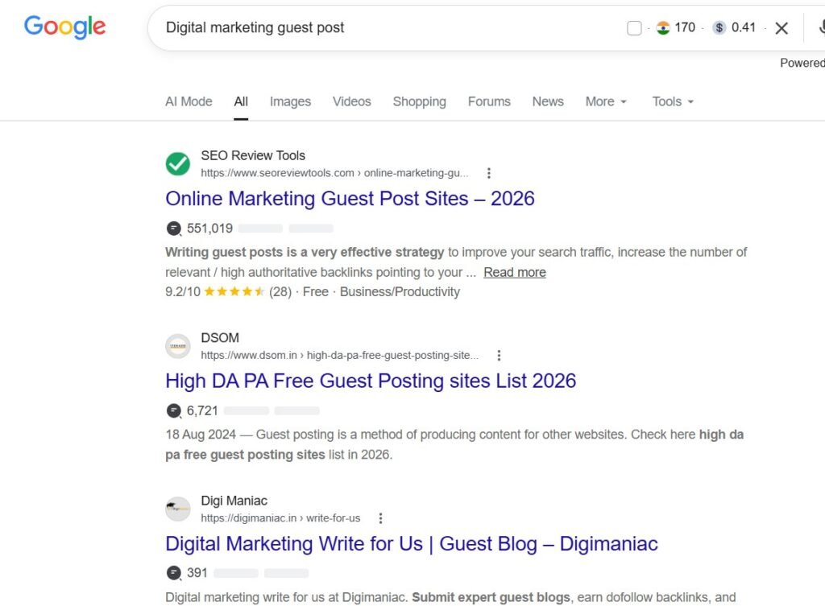Open the three-dot menu for SEO Review Tools result
Viewport: 825px width, 606px height.
click(x=489, y=173)
